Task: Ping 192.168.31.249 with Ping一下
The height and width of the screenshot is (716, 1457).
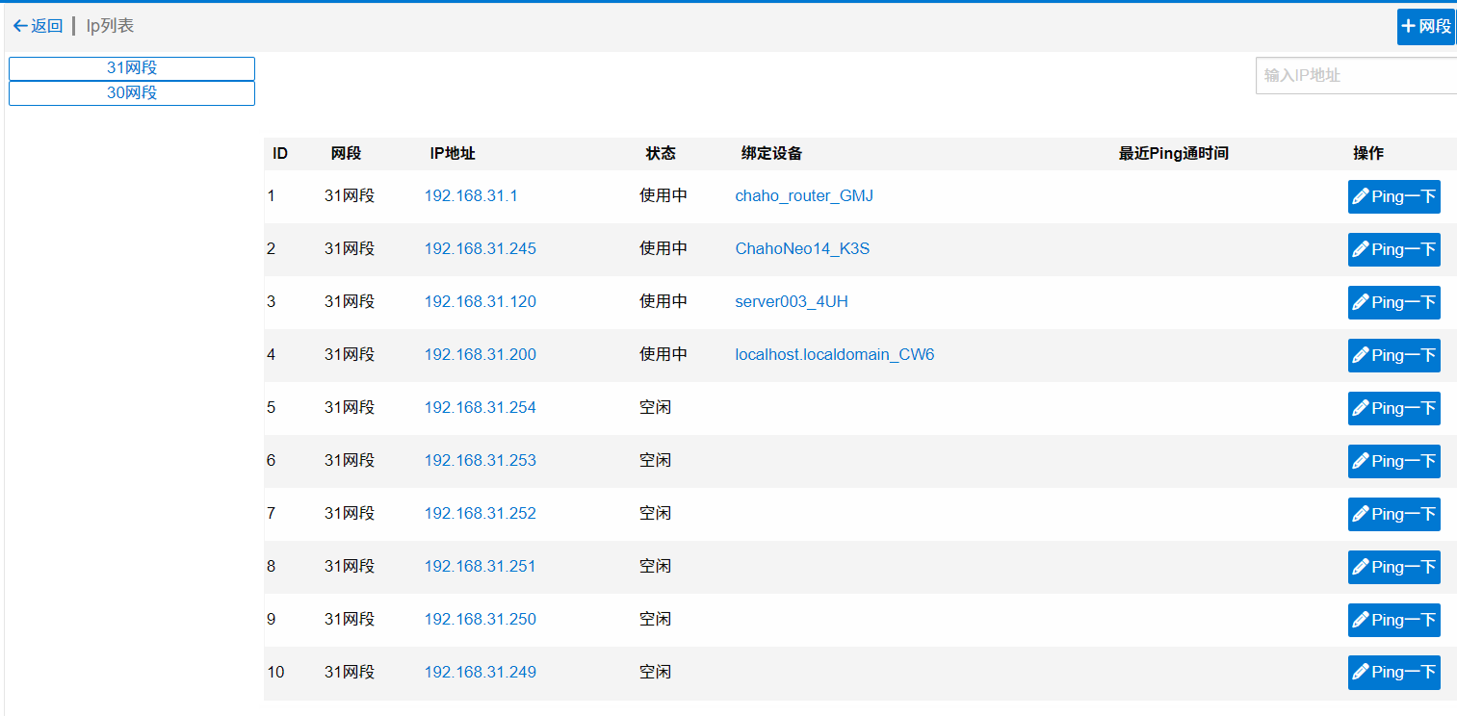Action: (1393, 672)
